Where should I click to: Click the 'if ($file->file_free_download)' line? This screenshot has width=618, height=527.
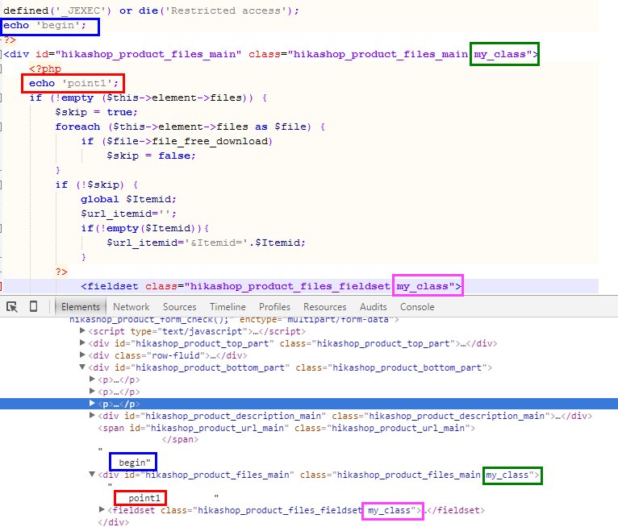point(177,141)
